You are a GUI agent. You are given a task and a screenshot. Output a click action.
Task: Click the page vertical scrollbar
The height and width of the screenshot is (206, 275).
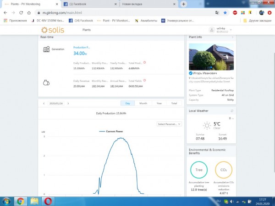[274, 112]
